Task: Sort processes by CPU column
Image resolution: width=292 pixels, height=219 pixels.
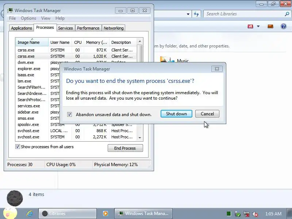Action: coord(78,42)
